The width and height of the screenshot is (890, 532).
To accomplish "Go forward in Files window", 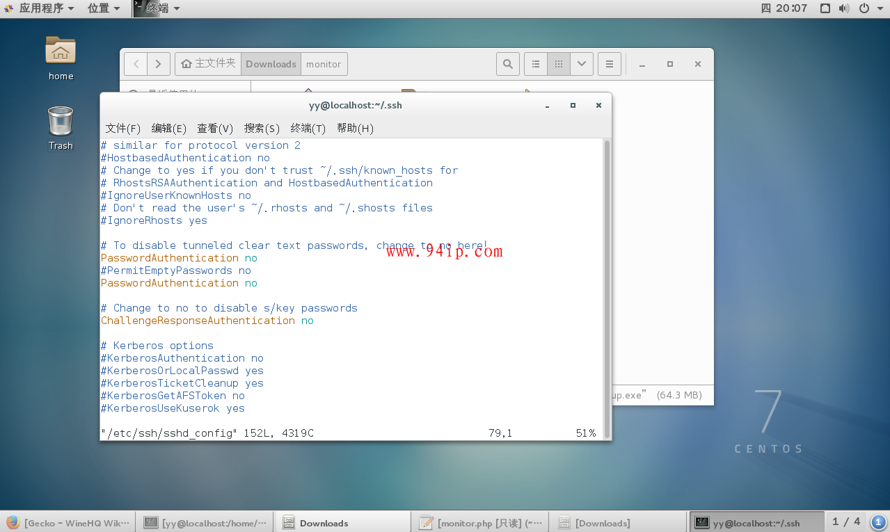I will (159, 64).
